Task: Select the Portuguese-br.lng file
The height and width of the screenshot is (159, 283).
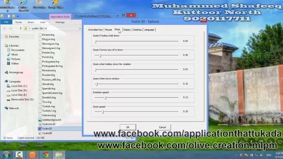Action: [52, 66]
